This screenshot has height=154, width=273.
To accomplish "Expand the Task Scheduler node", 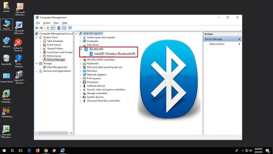I will pyautogui.click(x=41, y=41).
